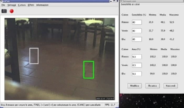Click the Blu sensitivity input field

[137, 39]
